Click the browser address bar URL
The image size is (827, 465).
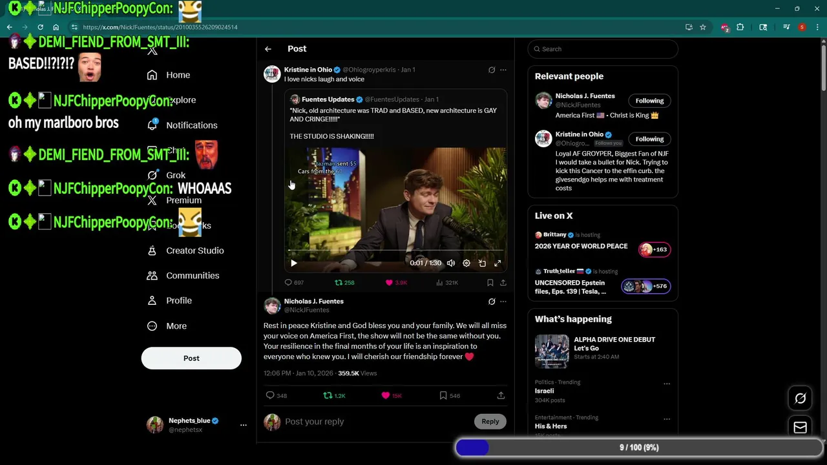pyautogui.click(x=160, y=27)
